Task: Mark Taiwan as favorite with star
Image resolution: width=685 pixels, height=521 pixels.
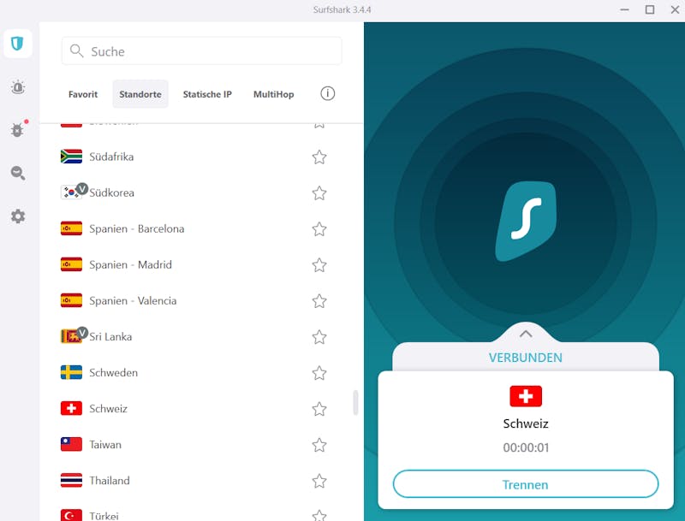Action: pos(319,445)
